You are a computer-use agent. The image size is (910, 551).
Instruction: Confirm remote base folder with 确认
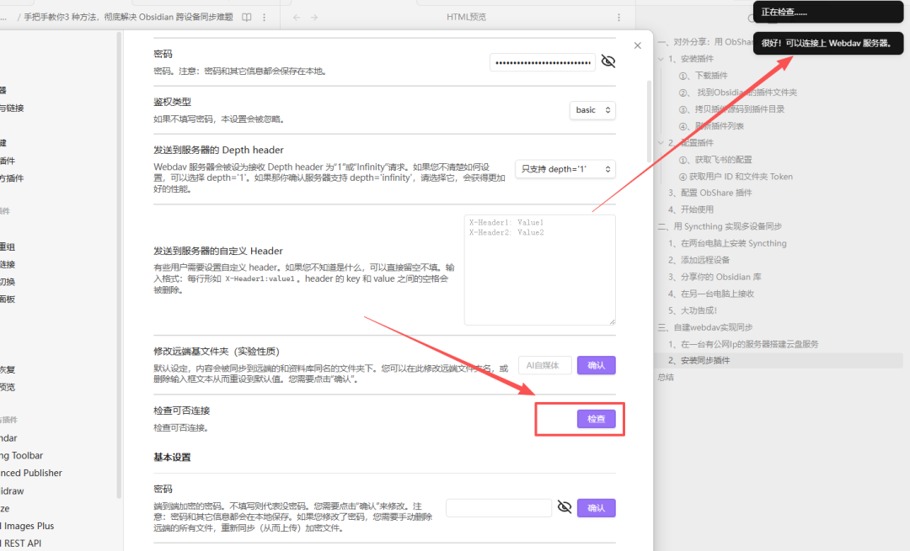click(596, 366)
